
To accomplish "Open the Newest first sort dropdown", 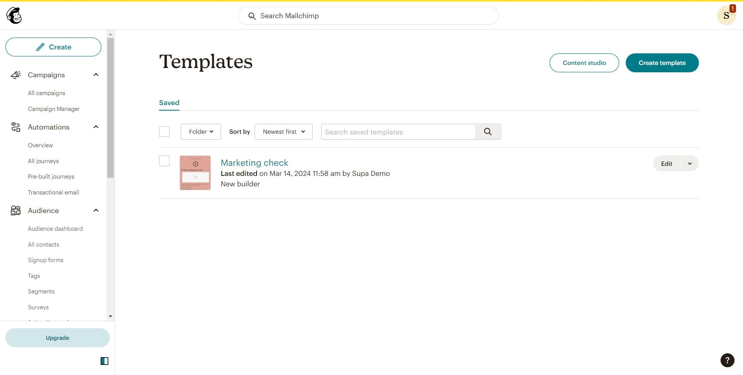I will [x=283, y=132].
